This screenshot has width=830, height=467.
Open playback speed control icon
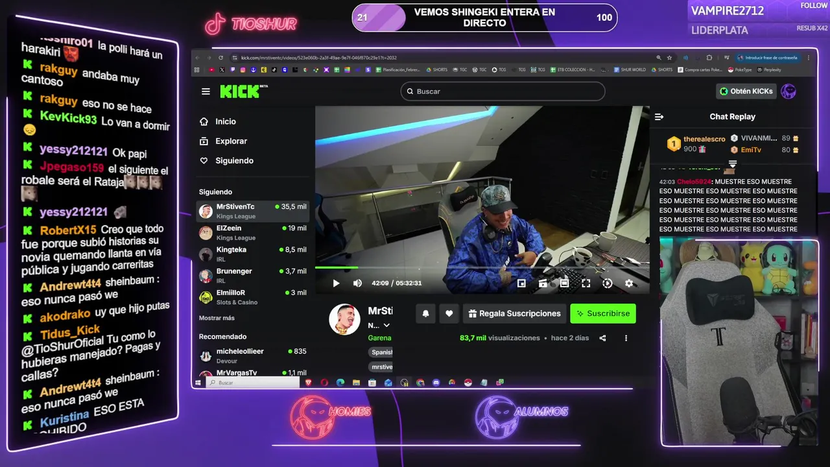(x=607, y=283)
